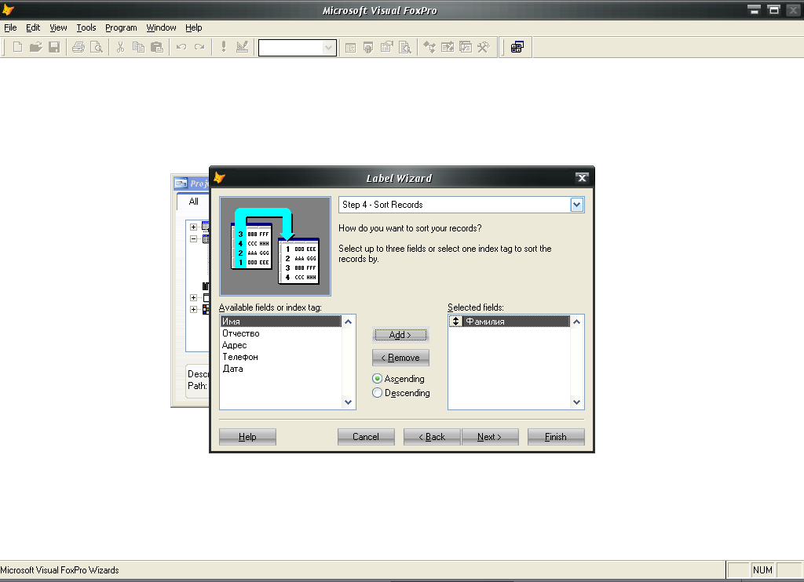Click the Remove button
This screenshot has width=804, height=582.
400,358
